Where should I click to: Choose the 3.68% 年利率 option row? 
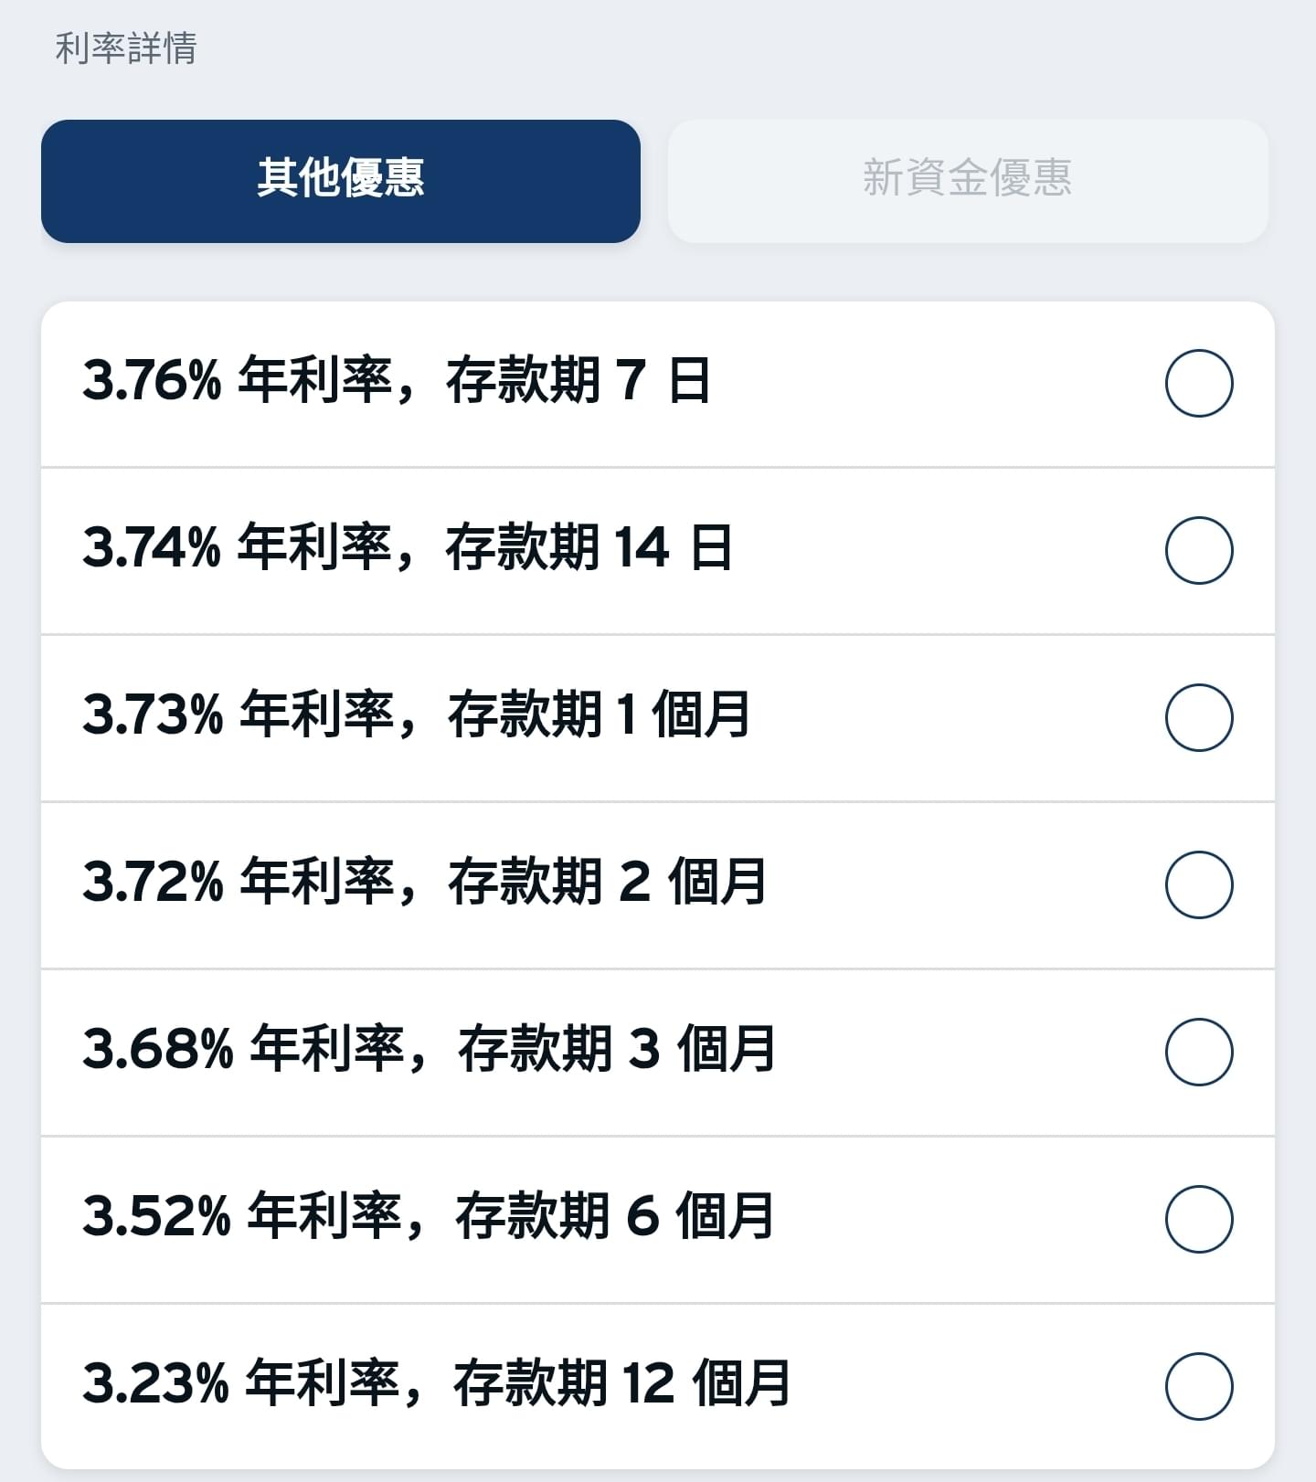coord(658,1053)
